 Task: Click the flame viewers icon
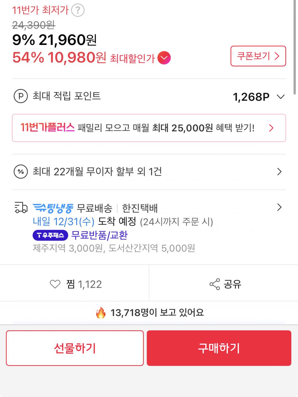[x=101, y=313]
